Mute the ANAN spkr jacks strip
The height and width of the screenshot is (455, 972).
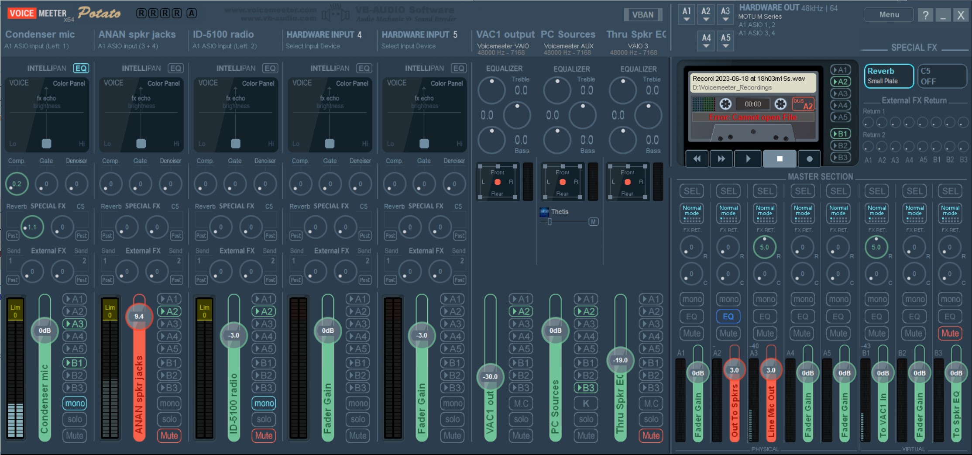tap(169, 435)
